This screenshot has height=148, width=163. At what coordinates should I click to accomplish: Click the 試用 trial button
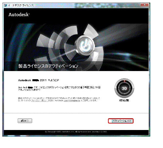pyautogui.click(x=25, y=121)
